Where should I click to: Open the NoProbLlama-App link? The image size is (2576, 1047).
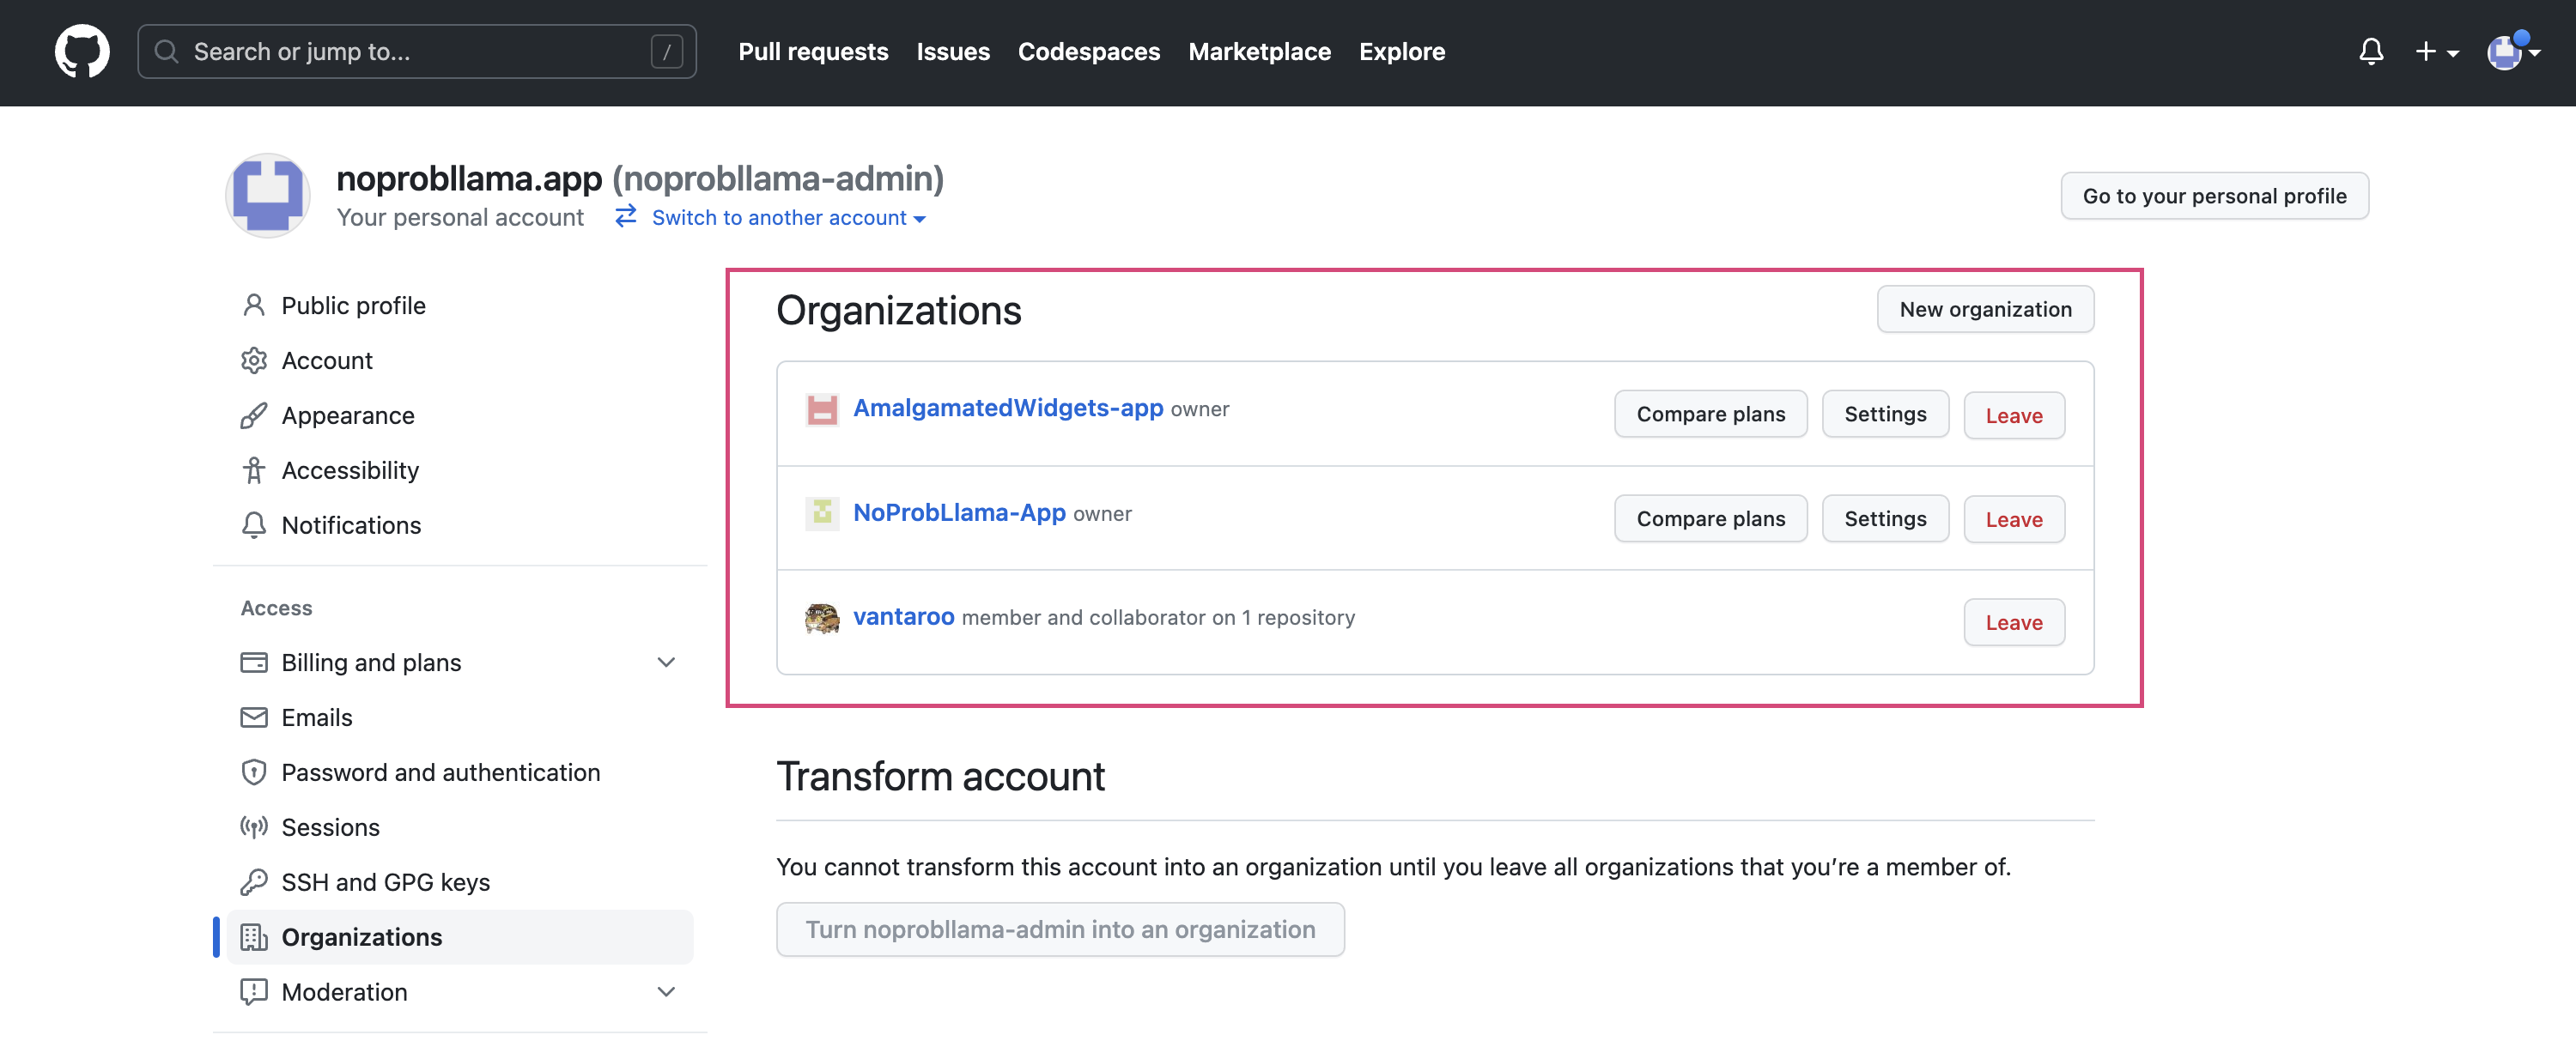[x=959, y=512]
